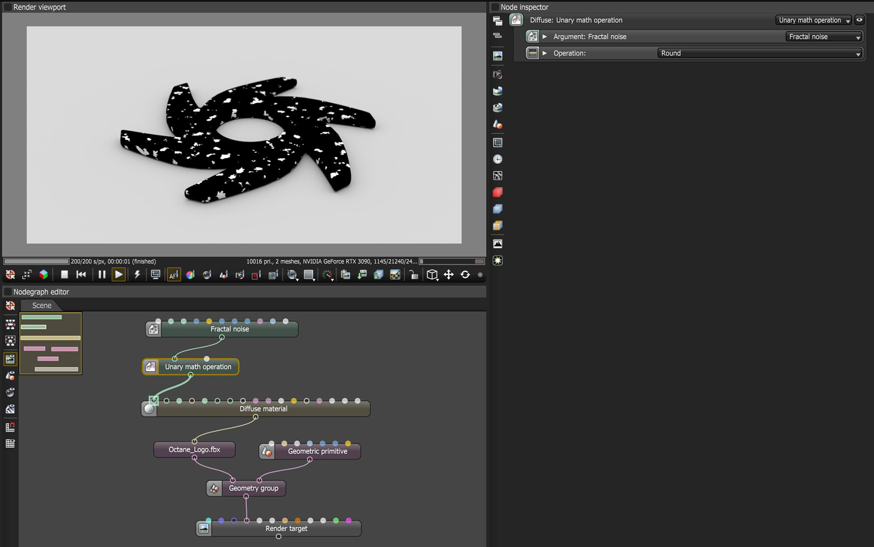Click the render passes color cube icon
This screenshot has height=547, width=874.
[x=44, y=275]
